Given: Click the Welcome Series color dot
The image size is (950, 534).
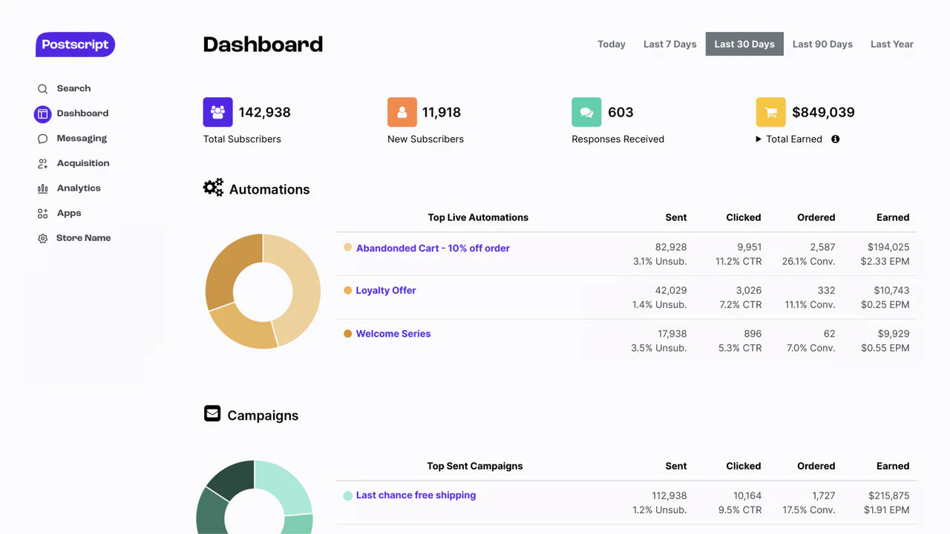Looking at the screenshot, I should point(347,334).
